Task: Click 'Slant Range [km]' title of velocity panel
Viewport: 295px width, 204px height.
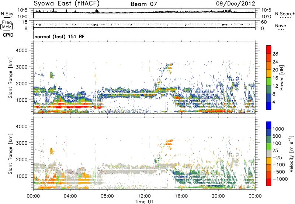Action: pos(10,154)
